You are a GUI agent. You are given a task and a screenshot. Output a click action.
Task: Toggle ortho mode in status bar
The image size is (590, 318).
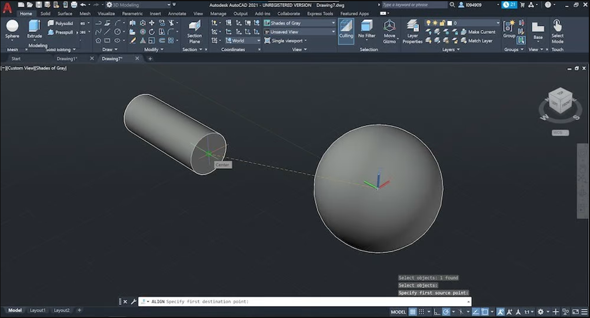pos(438,312)
